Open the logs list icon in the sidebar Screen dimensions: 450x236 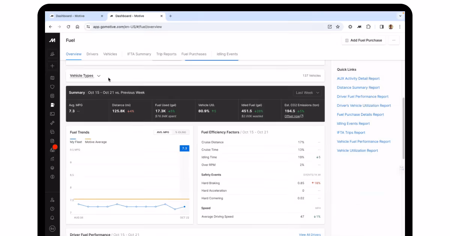coord(52,96)
